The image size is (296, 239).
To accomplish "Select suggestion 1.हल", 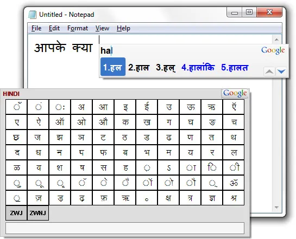I will click(x=113, y=67).
